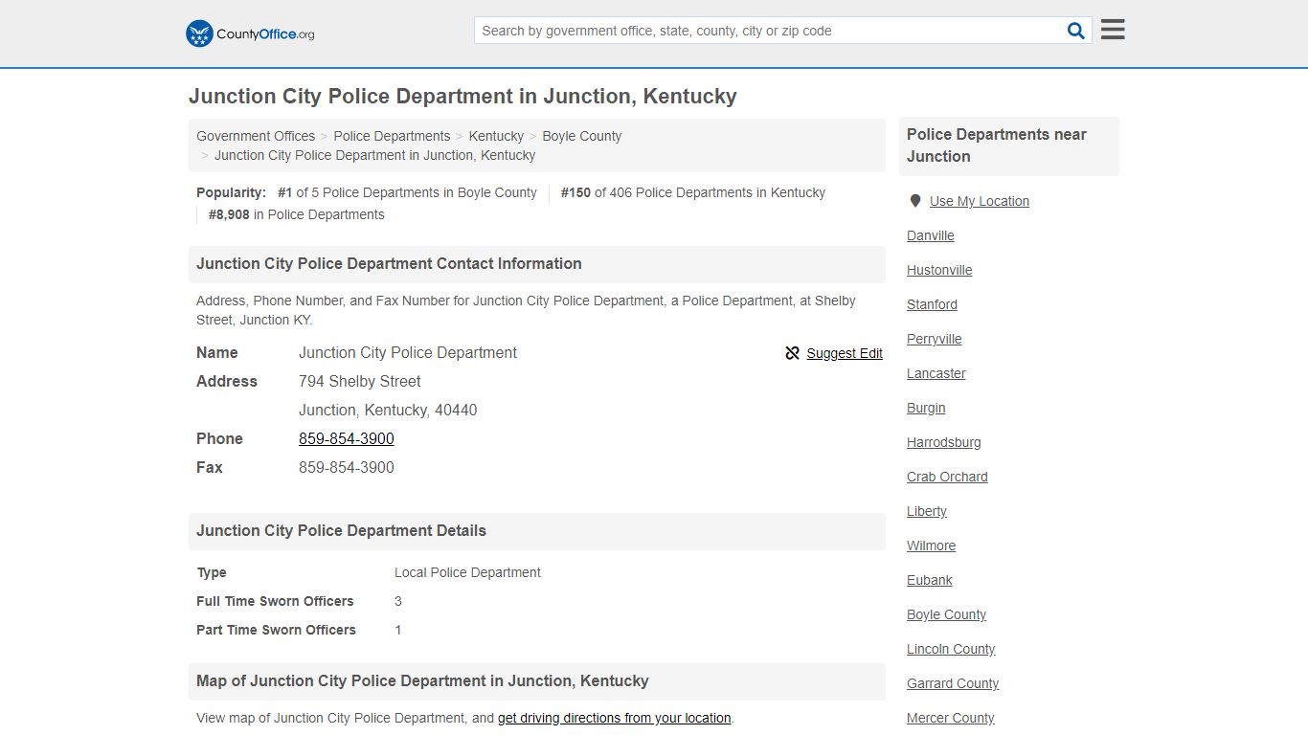
Task: Click the Name value Junction City Police Department
Action: (x=408, y=352)
